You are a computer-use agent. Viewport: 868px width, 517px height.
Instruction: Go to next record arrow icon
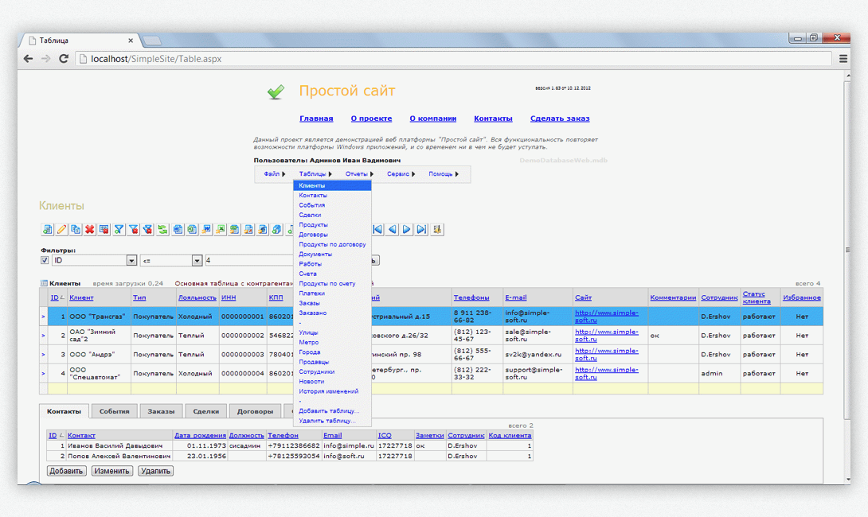tap(407, 230)
